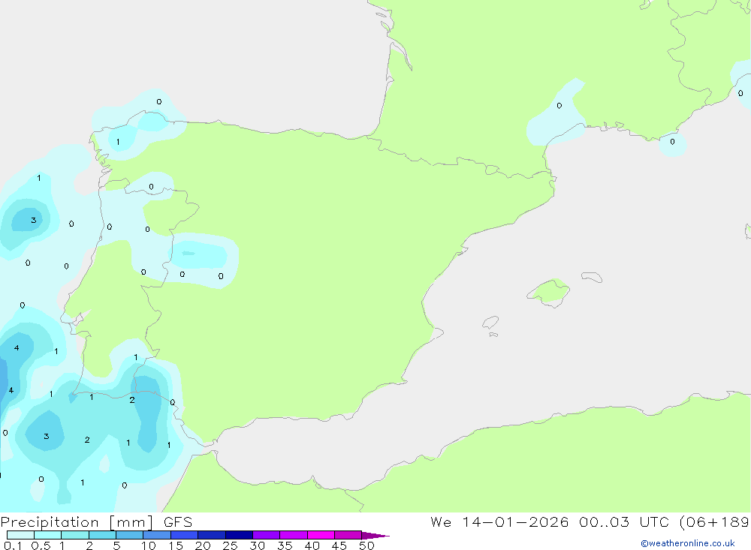Click the legend scale label '30'
The image size is (751, 550).
click(257, 545)
